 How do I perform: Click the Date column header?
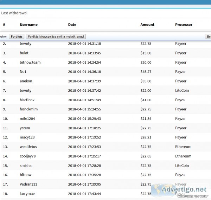[x=72, y=25]
